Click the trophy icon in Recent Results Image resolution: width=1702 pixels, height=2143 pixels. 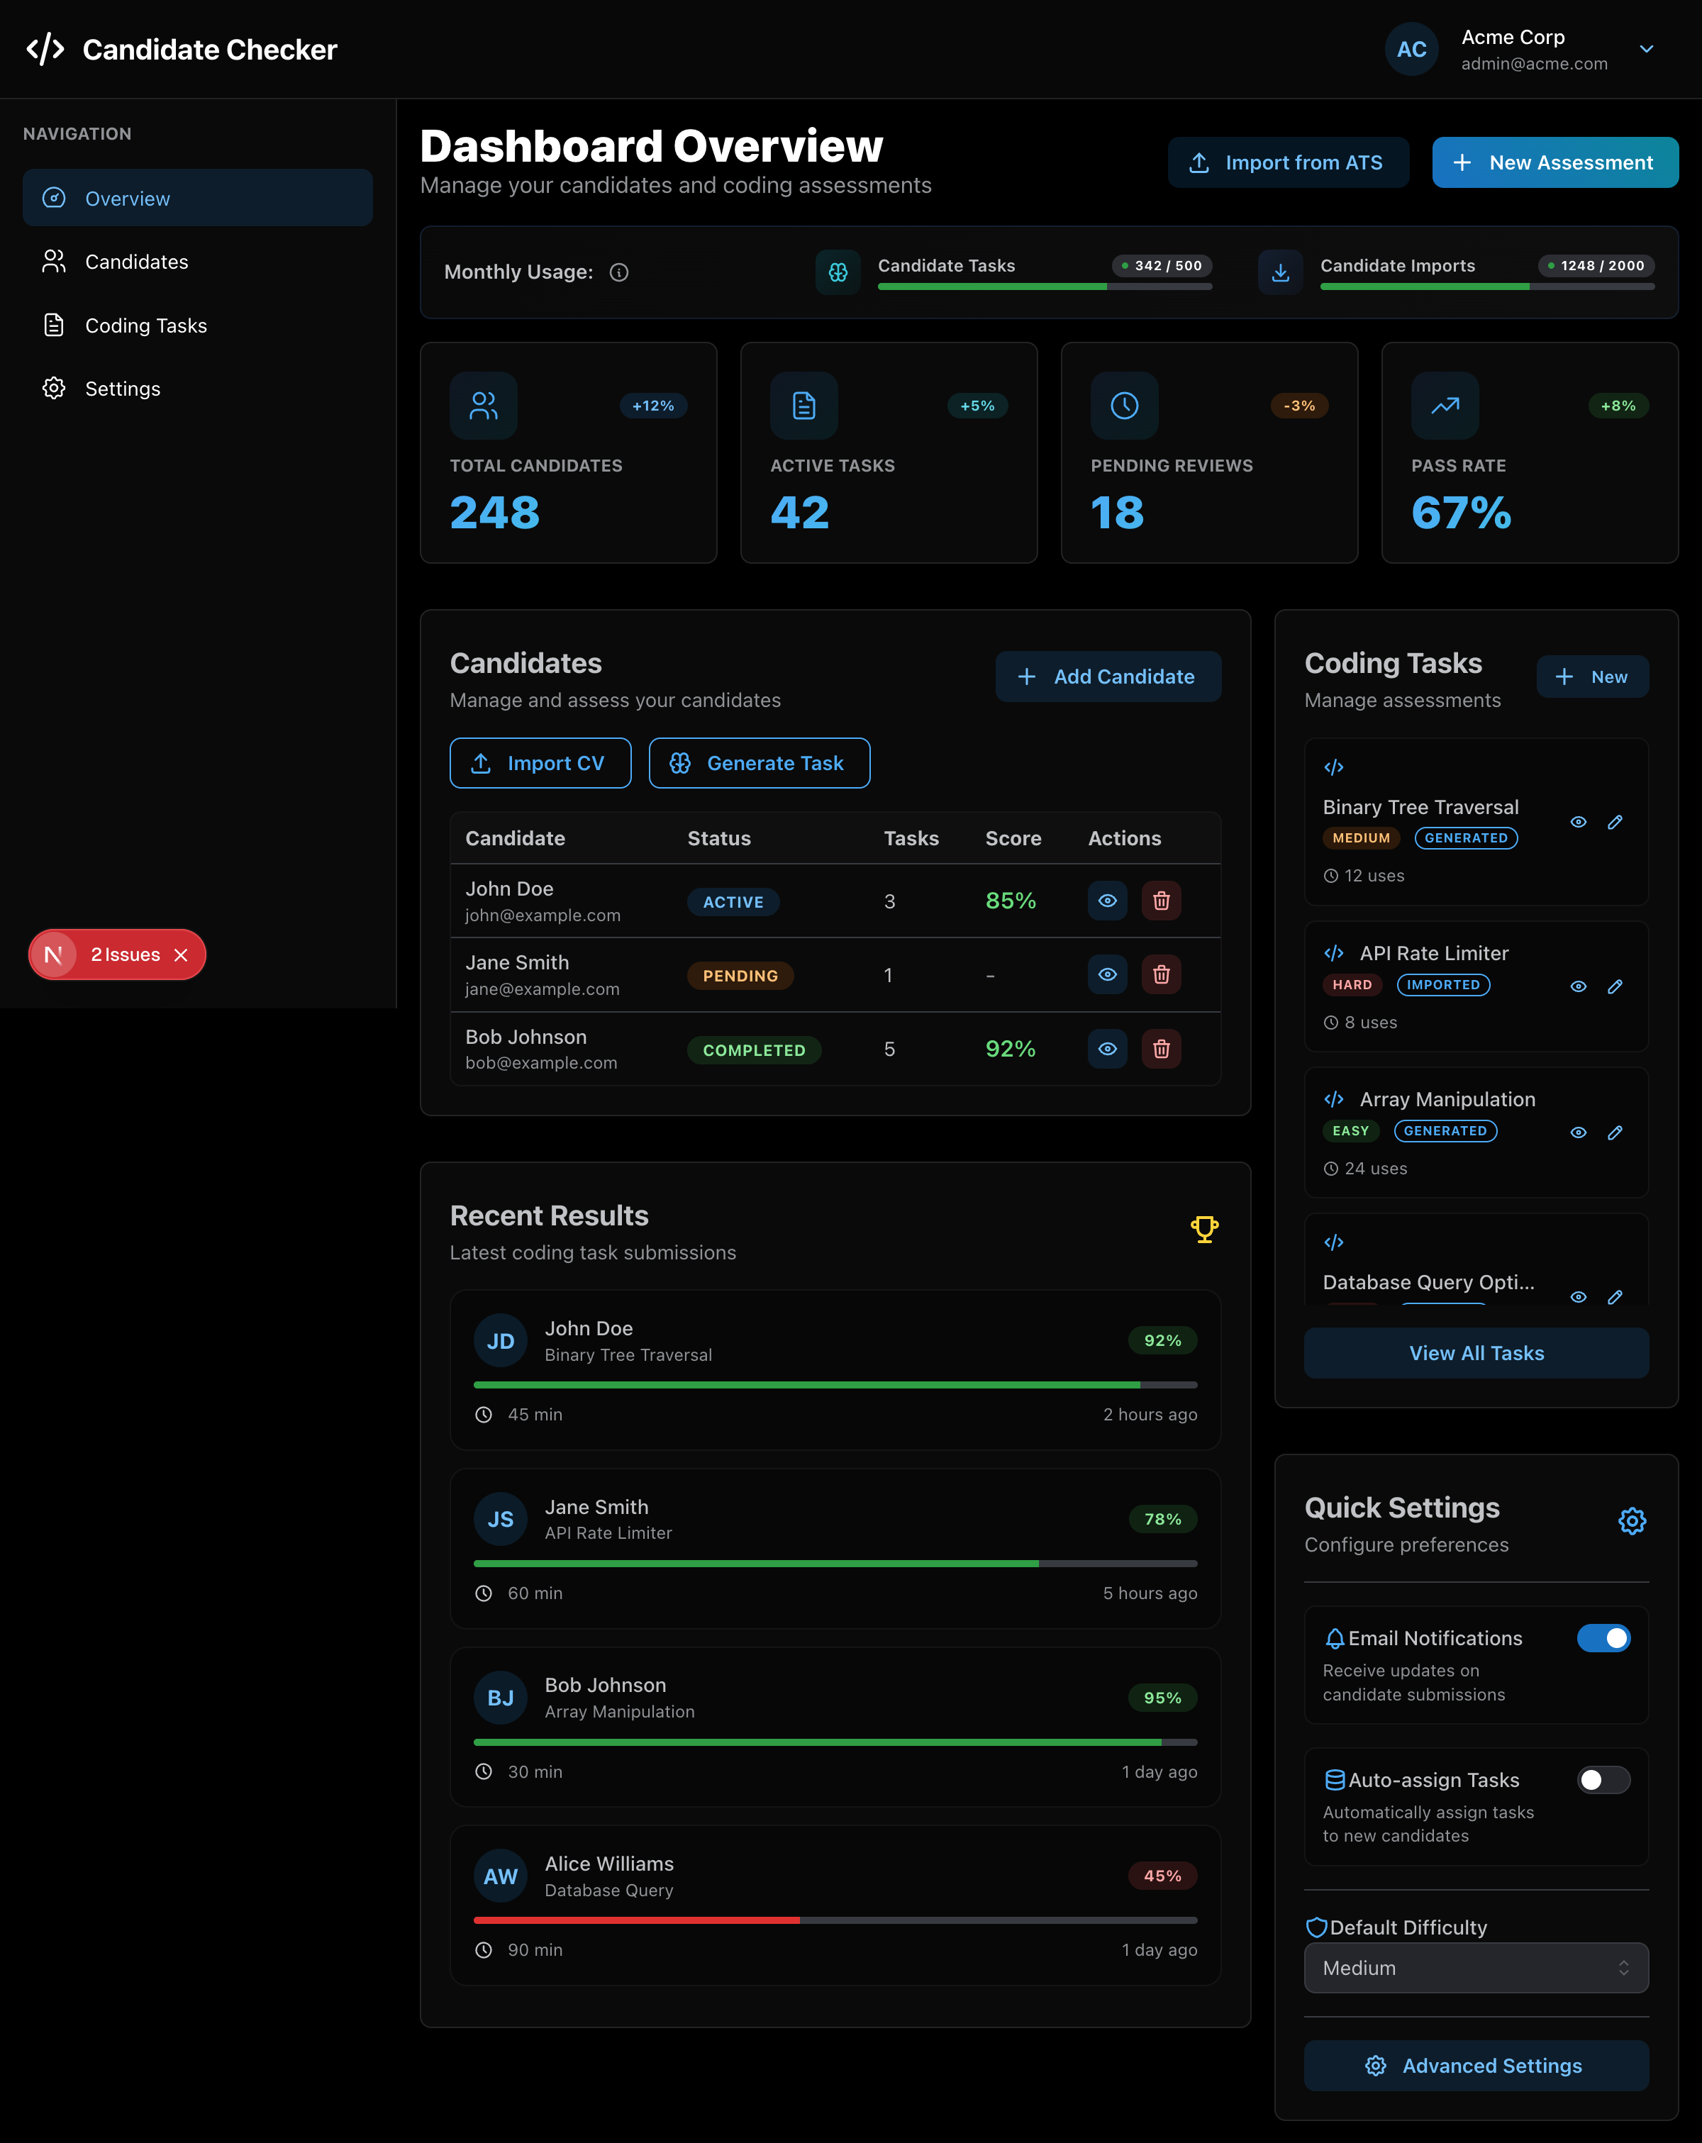pos(1204,1230)
